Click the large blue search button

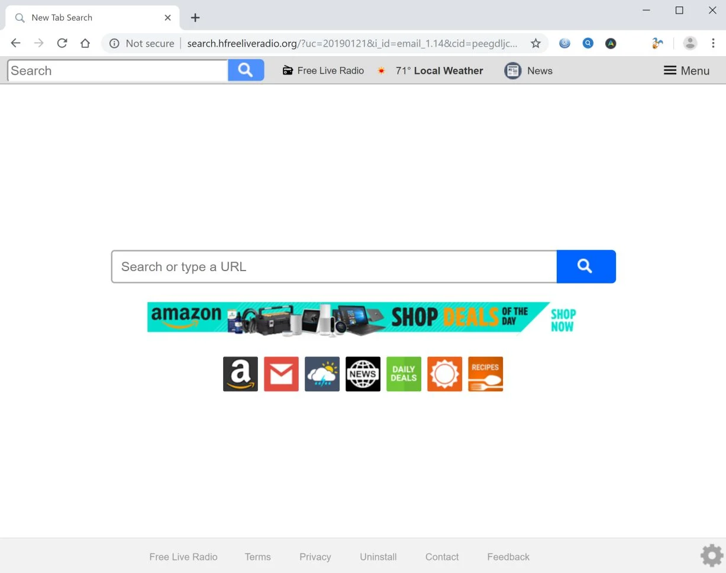click(x=586, y=266)
